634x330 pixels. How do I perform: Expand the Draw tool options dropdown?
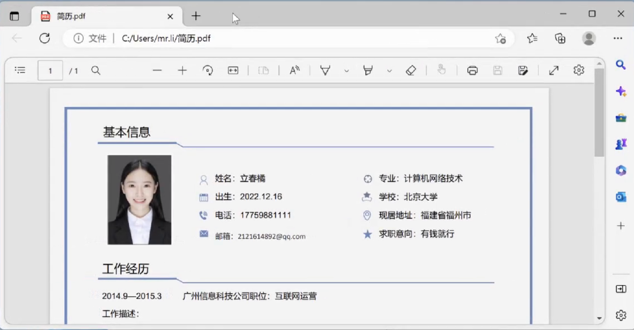pos(347,71)
